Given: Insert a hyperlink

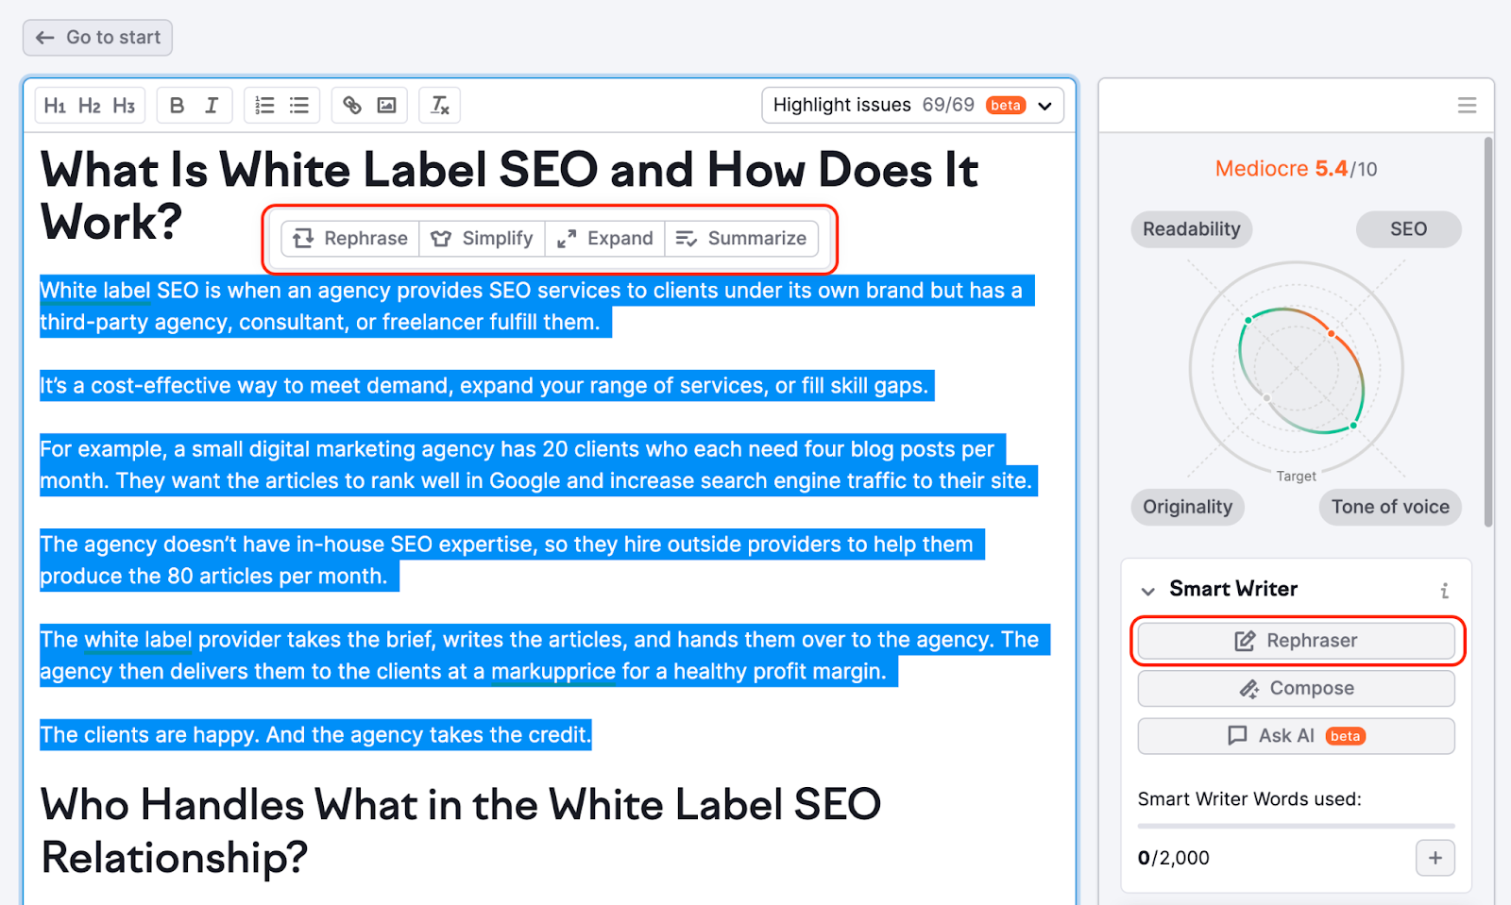Looking at the screenshot, I should pos(351,105).
